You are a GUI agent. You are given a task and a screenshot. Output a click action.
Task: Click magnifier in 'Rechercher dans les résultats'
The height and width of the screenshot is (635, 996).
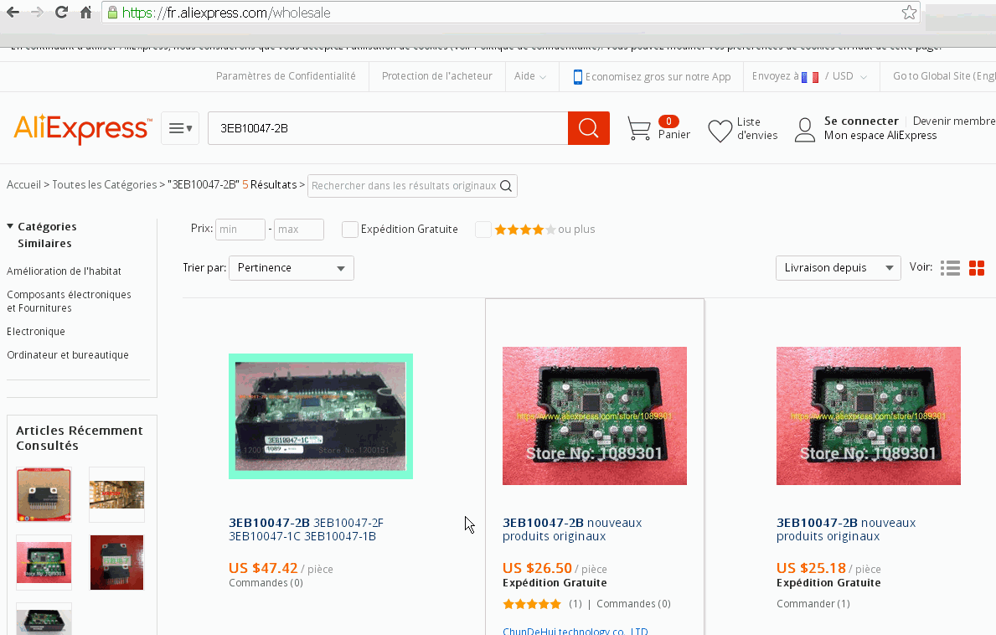click(x=506, y=185)
